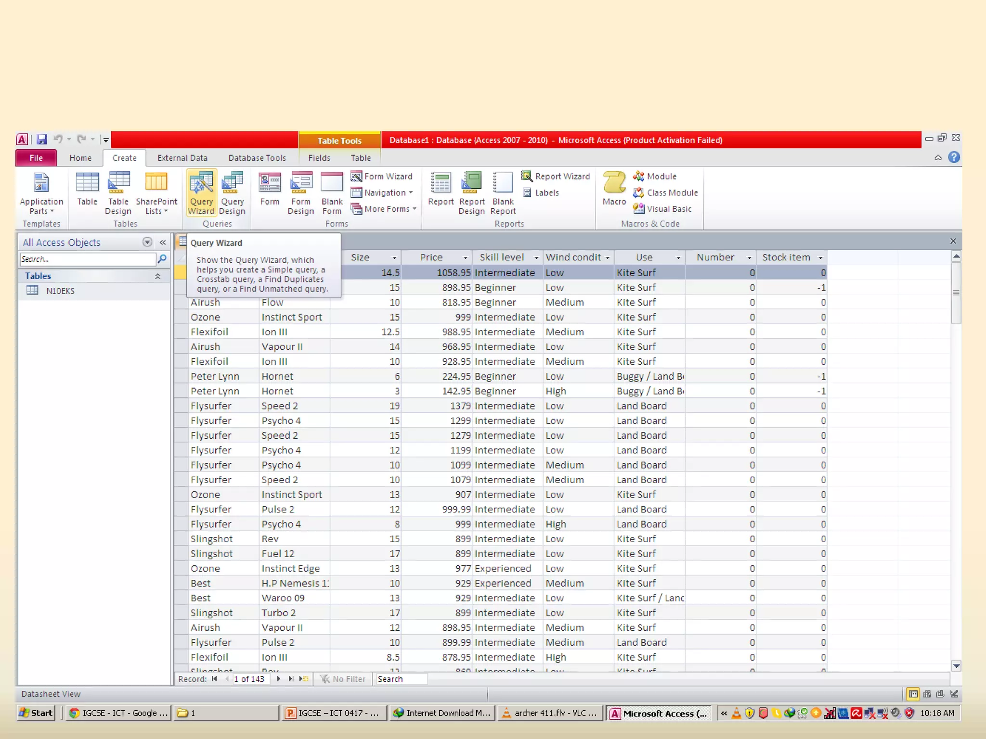Launch the Report Wizard
986x739 pixels.
pos(556,177)
